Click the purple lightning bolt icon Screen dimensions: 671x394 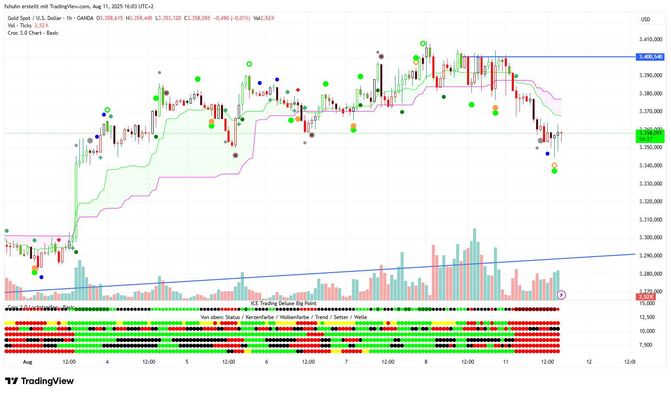coord(561,295)
